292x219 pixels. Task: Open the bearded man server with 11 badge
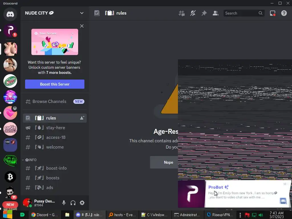tap(10, 192)
